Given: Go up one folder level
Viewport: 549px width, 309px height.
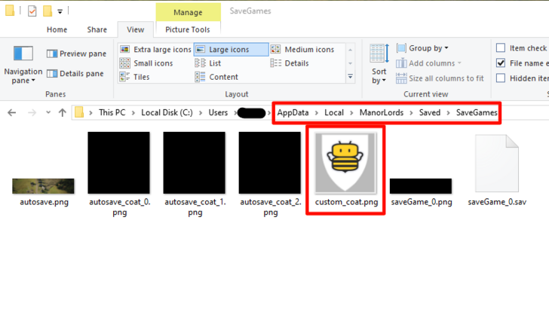Looking at the screenshot, I should point(63,113).
